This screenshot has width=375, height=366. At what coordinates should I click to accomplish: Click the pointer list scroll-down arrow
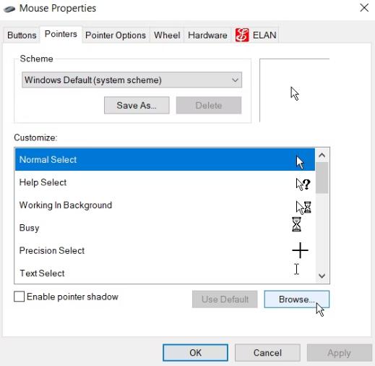pos(322,276)
